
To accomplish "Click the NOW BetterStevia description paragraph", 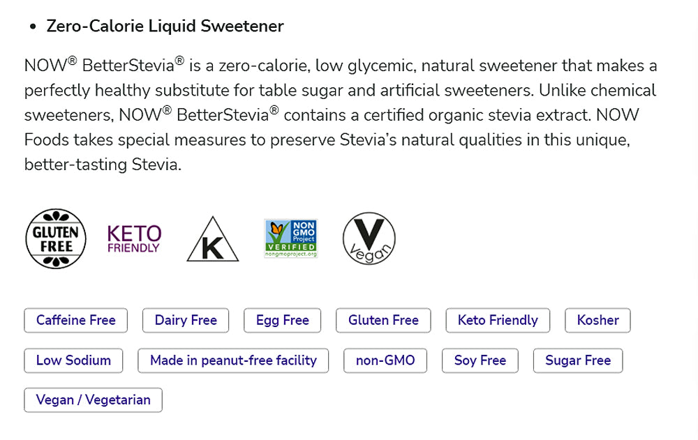I will 340,115.
